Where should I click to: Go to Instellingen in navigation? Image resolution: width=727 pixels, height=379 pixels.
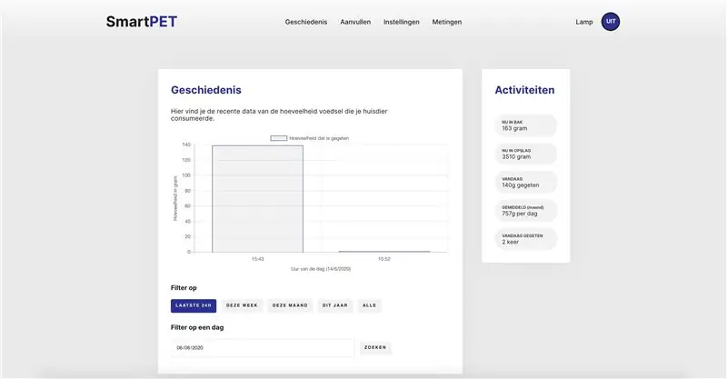[x=401, y=22]
